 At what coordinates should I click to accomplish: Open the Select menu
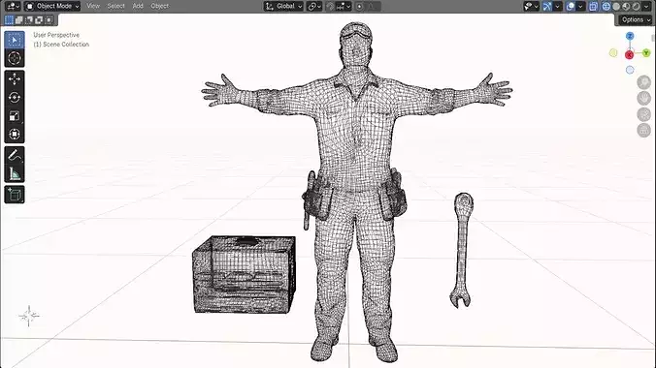[115, 6]
